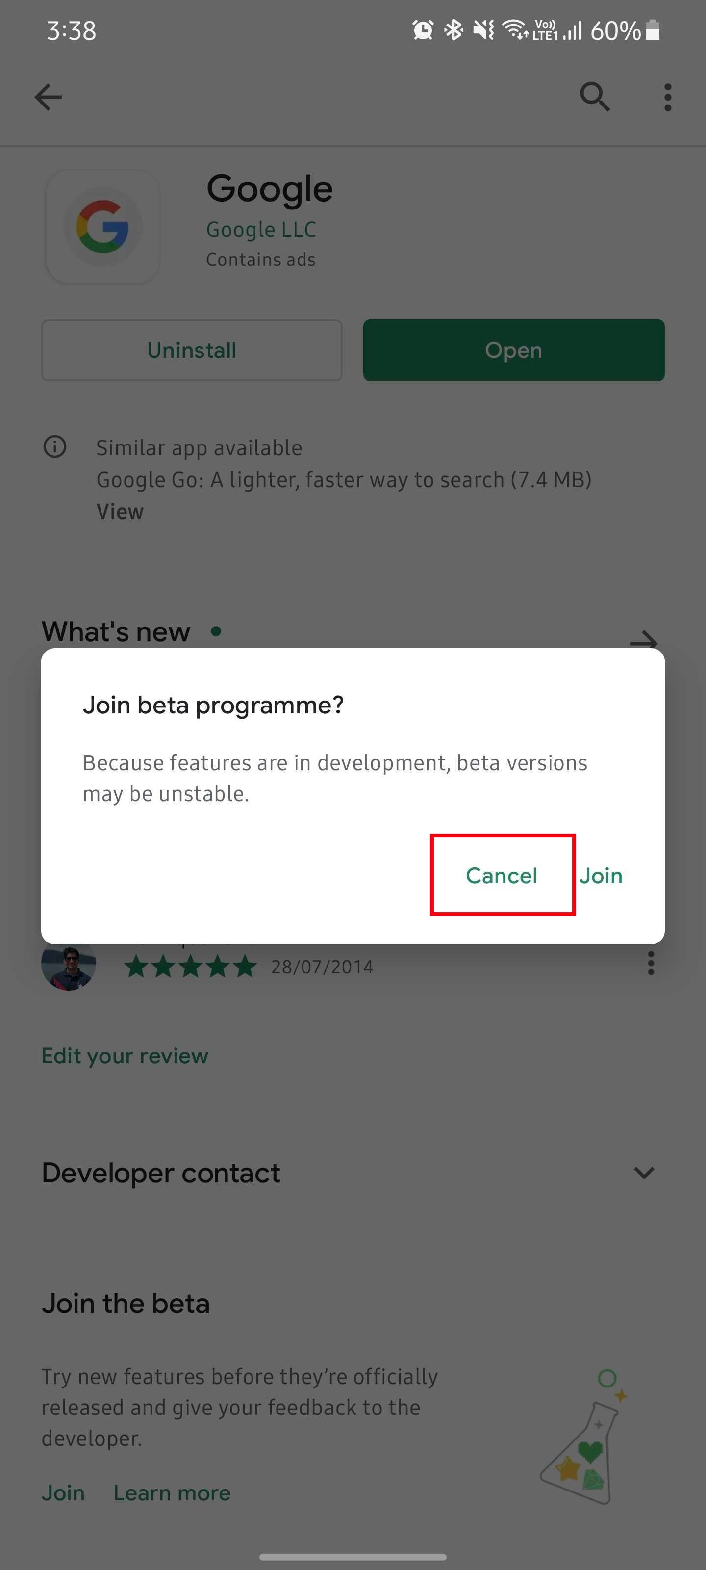This screenshot has height=1570, width=706.
Task: Tap Join link under Join the beta
Action: pyautogui.click(x=63, y=1492)
